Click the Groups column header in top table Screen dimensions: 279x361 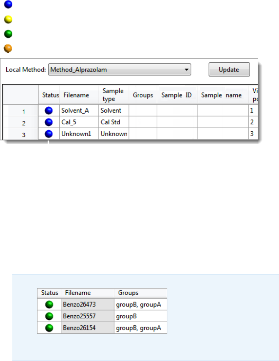click(x=143, y=95)
